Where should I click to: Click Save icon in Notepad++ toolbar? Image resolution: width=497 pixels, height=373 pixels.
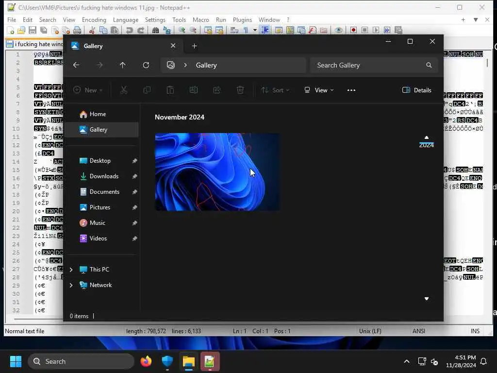click(33, 30)
